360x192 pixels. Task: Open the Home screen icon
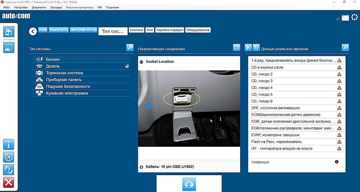[x=9, y=32]
